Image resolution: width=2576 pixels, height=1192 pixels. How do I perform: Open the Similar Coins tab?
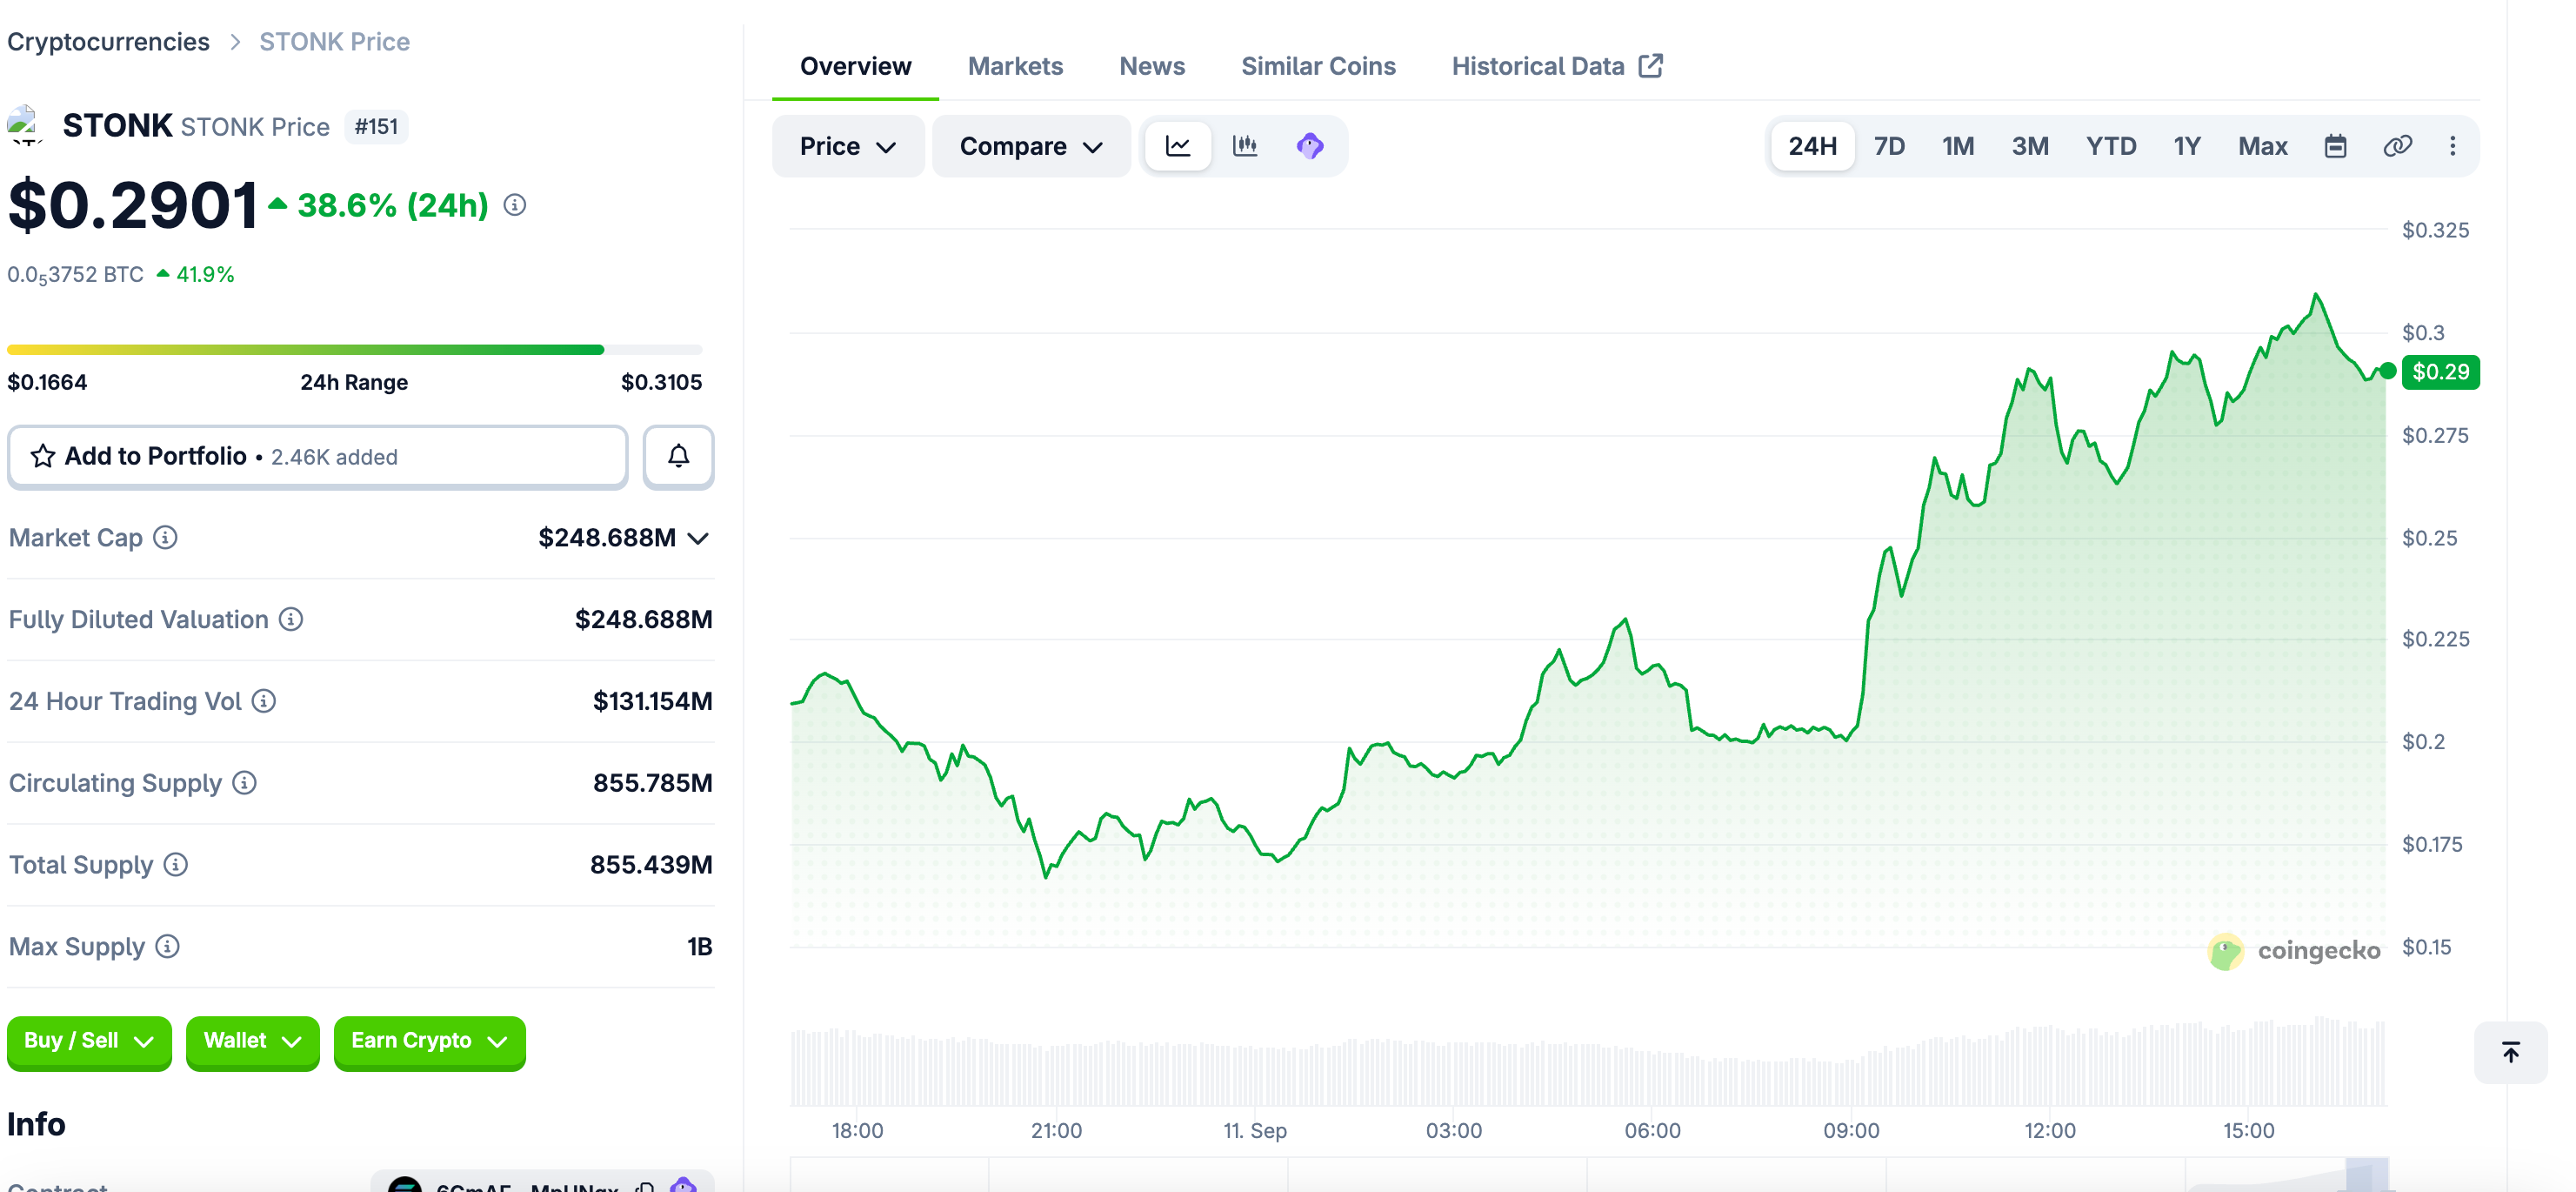click(1318, 66)
